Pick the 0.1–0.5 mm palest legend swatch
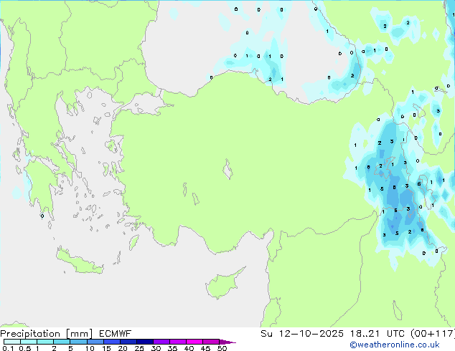This screenshot has height=351, width=455. point(12,342)
